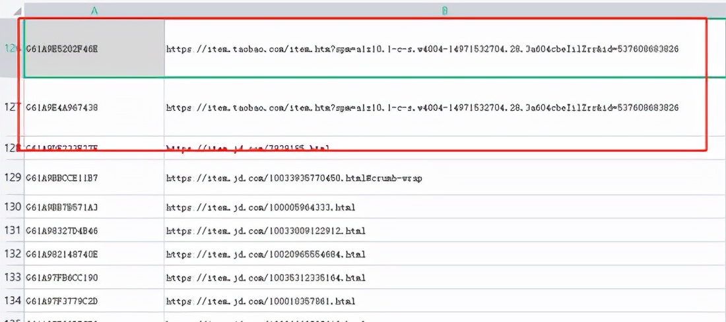
Task: Open the jd.com URL ending crumb-wrap, row 129
Action: 294,177
